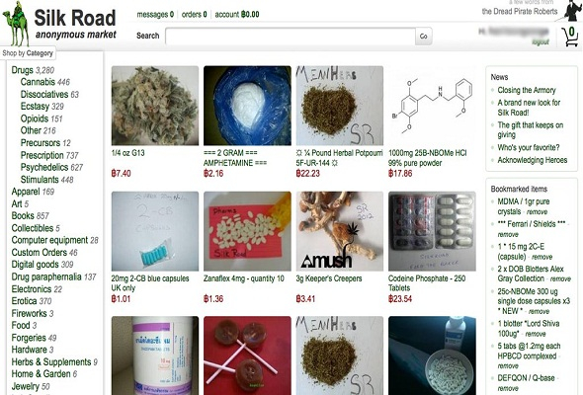Select the Drugs category
This screenshot has height=395, width=583.
pos(23,70)
